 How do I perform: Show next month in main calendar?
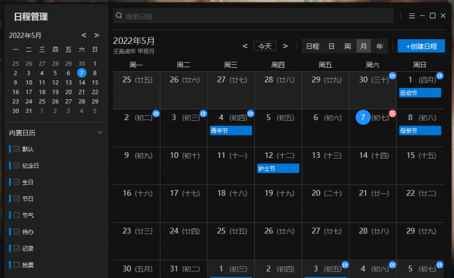[x=285, y=46]
